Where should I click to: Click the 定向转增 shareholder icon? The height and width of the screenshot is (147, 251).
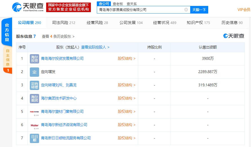pyautogui.click(x=34, y=85)
